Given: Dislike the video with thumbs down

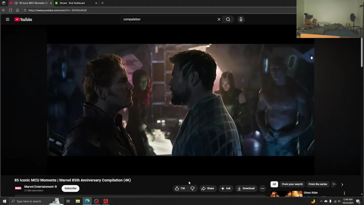Looking at the screenshot, I should [193, 188].
